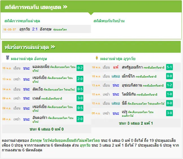Select the สถิติการพบกันล่าสุด heading

22,21
